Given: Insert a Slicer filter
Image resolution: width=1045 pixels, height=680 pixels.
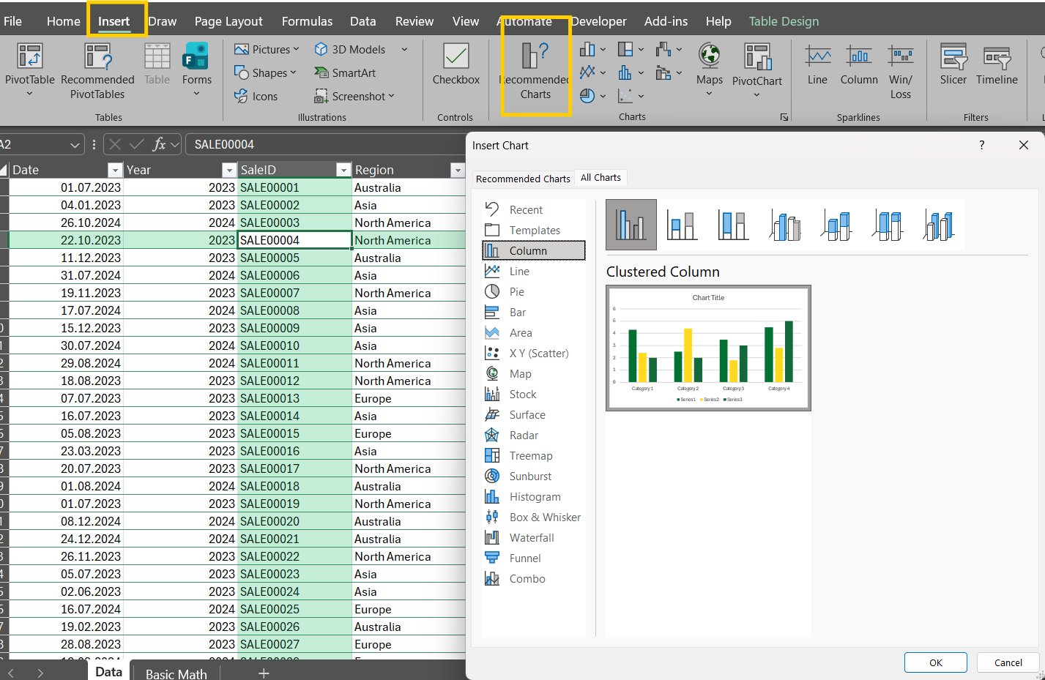Looking at the screenshot, I should click(x=953, y=64).
